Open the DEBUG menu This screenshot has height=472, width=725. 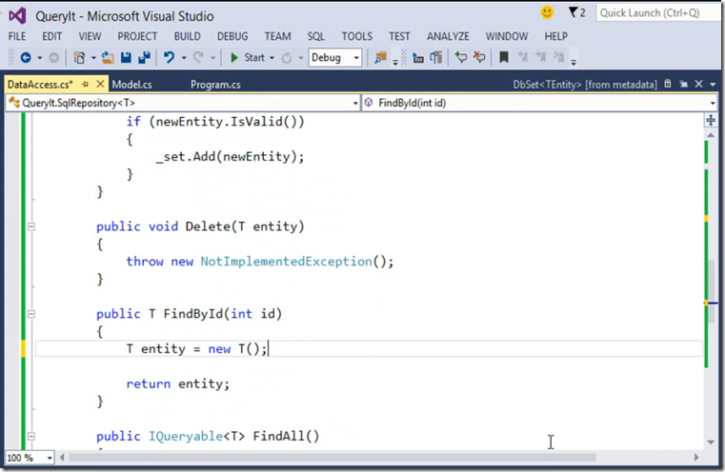tap(232, 36)
